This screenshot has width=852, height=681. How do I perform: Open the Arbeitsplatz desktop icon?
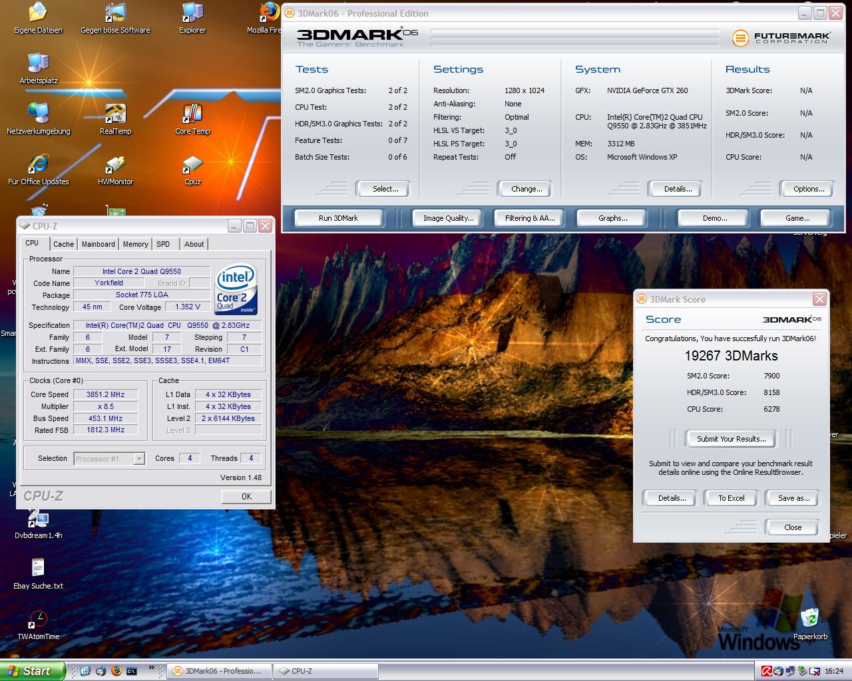click(x=38, y=69)
